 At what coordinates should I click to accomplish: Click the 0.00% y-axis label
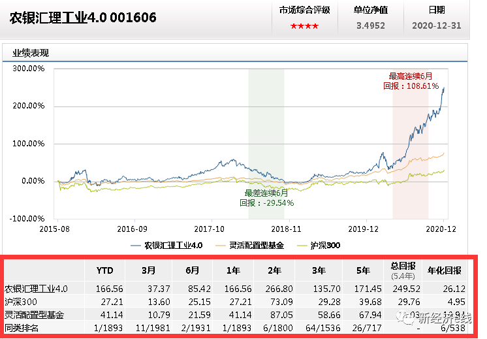33,181
